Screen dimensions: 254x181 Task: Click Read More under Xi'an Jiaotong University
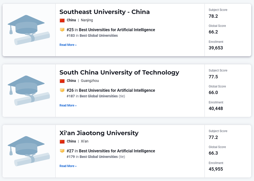pyautogui.click(x=68, y=166)
